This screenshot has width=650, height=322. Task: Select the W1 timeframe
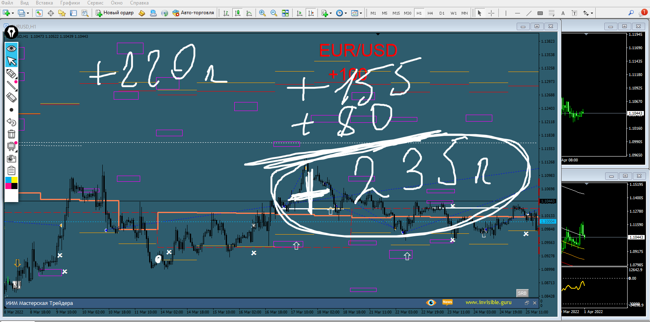click(x=453, y=13)
